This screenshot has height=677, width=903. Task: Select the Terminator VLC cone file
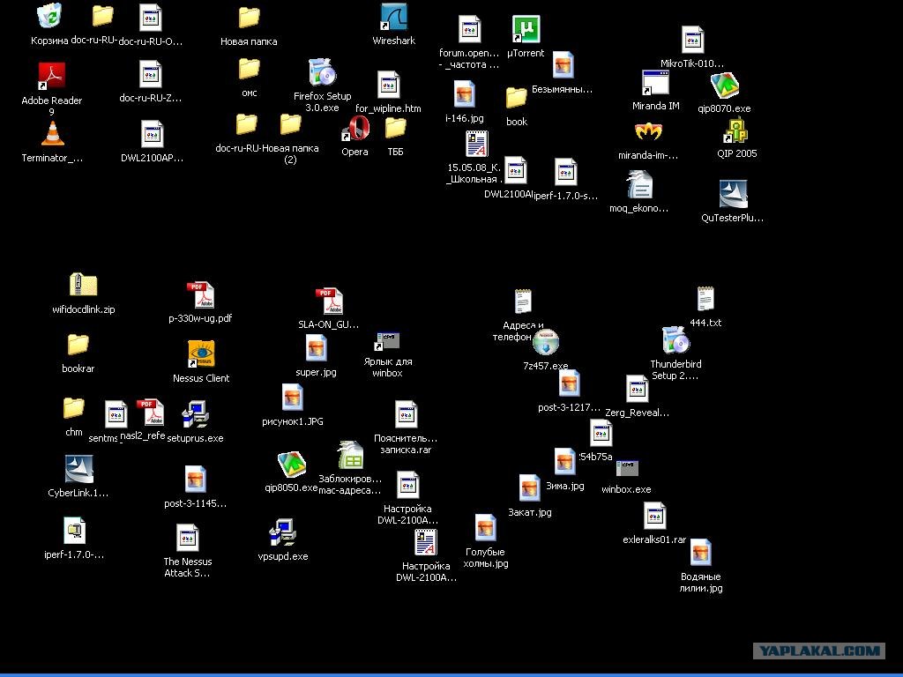click(x=53, y=134)
